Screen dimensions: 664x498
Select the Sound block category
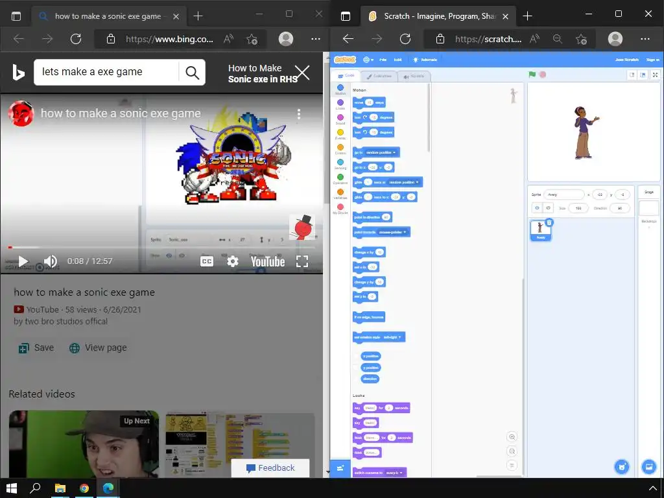[340, 119]
